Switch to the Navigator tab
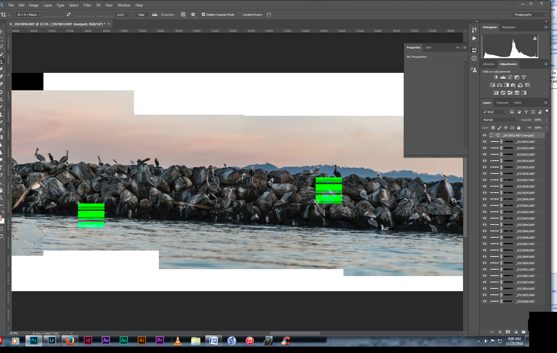The height and width of the screenshot is (353, 557). point(509,27)
